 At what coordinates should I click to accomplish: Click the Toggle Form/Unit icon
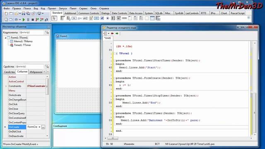point(34,14)
